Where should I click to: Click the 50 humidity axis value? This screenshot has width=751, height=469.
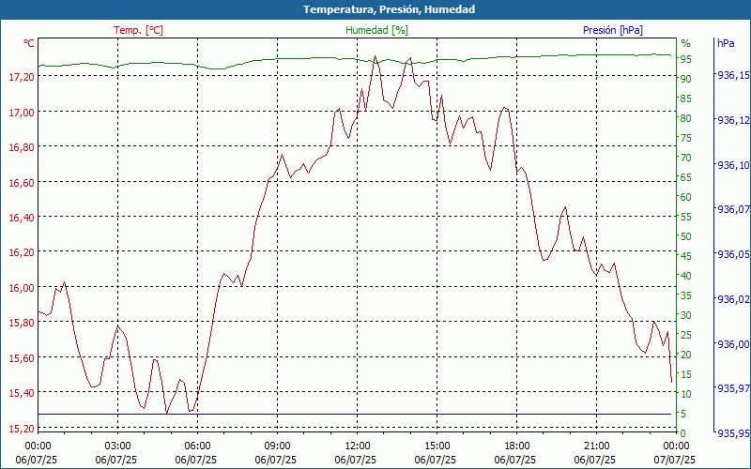[686, 236]
